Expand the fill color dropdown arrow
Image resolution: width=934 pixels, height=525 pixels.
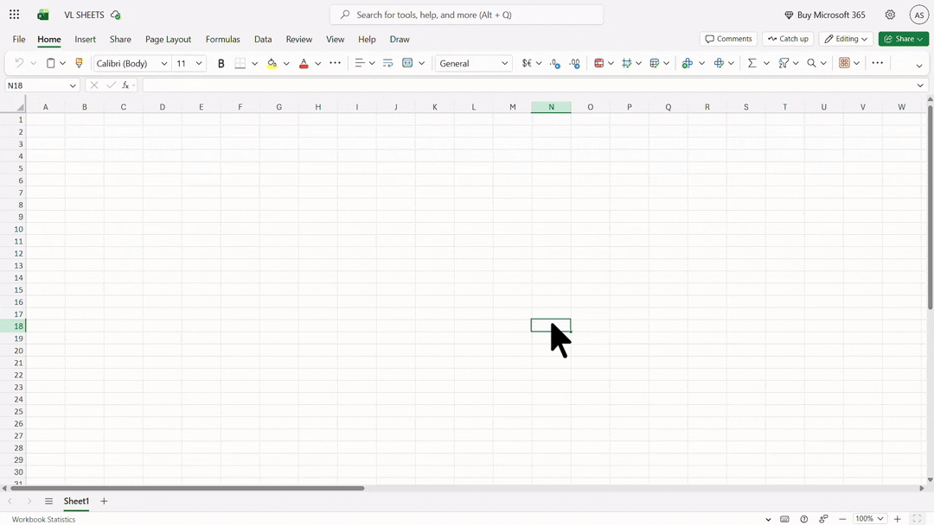[286, 63]
